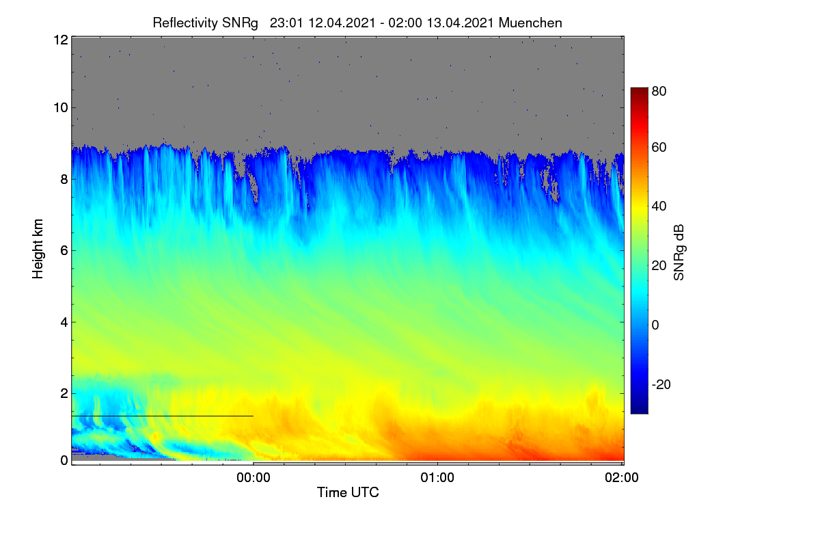Click the height tick label '8'
This screenshot has width=820, height=547.
64,179
